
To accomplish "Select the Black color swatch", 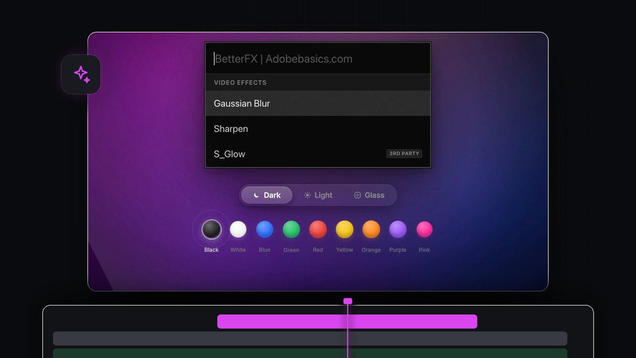I will [x=211, y=229].
